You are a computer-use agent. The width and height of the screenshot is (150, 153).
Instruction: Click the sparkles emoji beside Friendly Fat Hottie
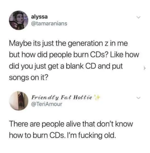[x=97, y=97]
